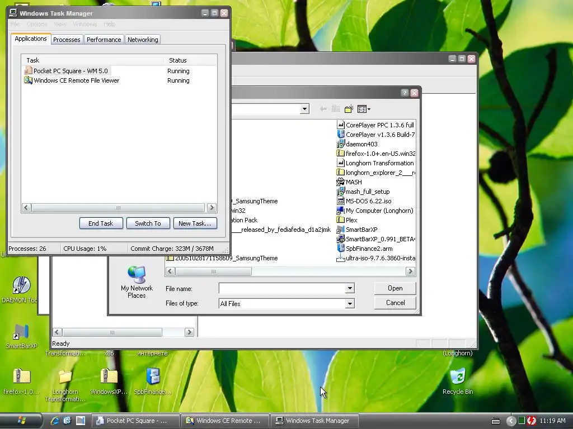Sort tasks by the Status column header
The image size is (573, 429).
point(190,60)
